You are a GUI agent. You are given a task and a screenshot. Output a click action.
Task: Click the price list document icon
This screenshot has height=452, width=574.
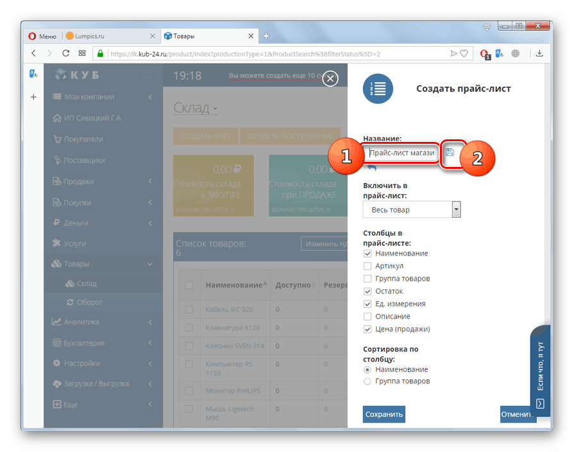(378, 89)
